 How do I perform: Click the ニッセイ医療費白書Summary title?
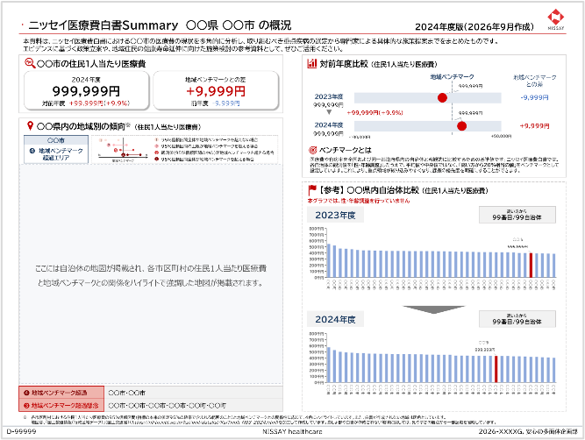tap(103, 25)
